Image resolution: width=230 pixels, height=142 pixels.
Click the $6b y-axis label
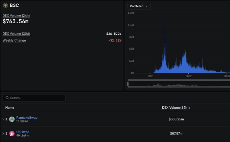click(x=132, y=49)
